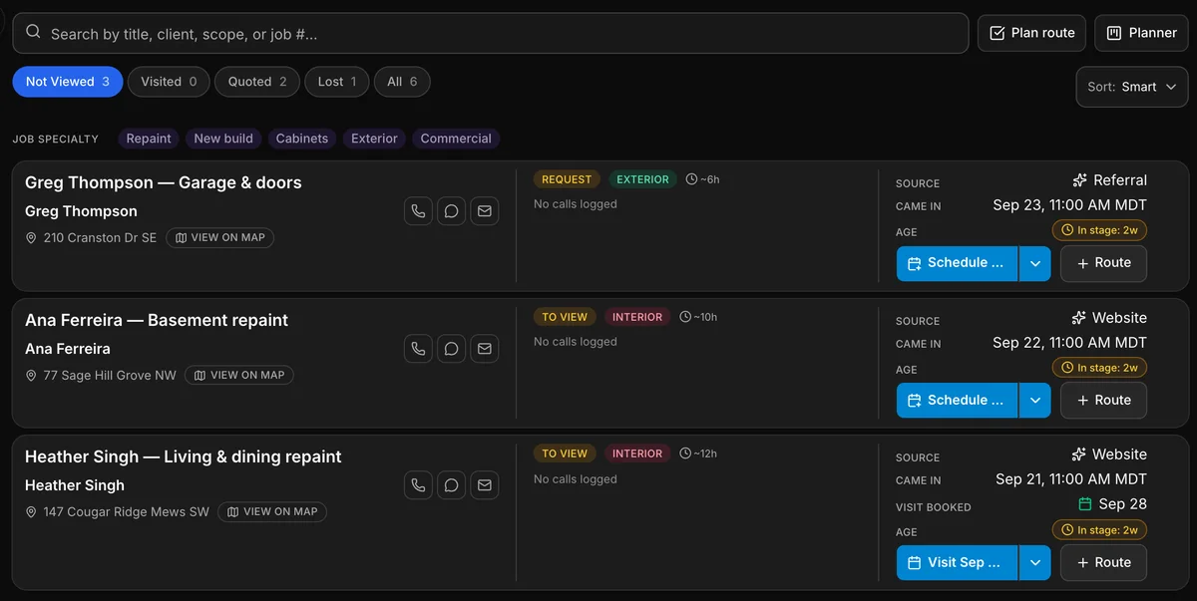Switch to the Lost tab
This screenshot has width=1197, height=601.
(337, 82)
